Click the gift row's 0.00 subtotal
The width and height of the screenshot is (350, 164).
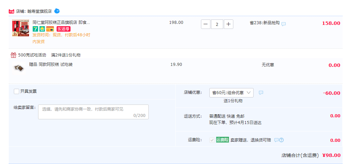click(x=334, y=65)
